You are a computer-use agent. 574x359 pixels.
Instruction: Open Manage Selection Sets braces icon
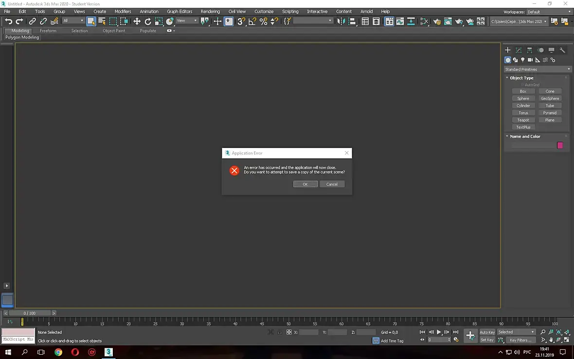click(x=287, y=21)
